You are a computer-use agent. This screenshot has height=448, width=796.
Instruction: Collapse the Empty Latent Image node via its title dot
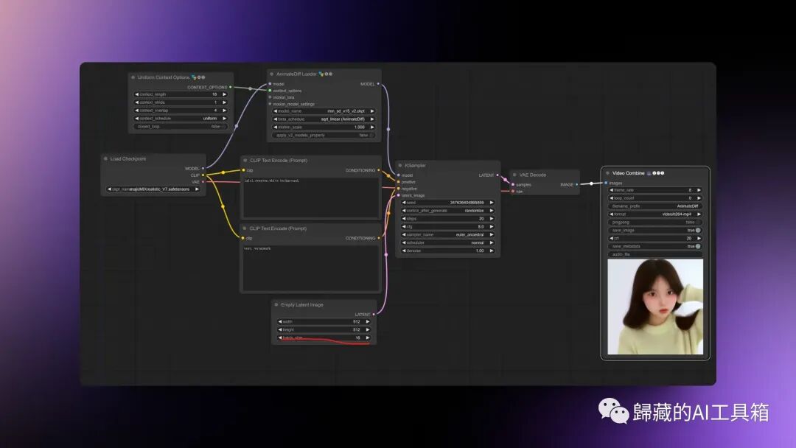click(x=276, y=305)
